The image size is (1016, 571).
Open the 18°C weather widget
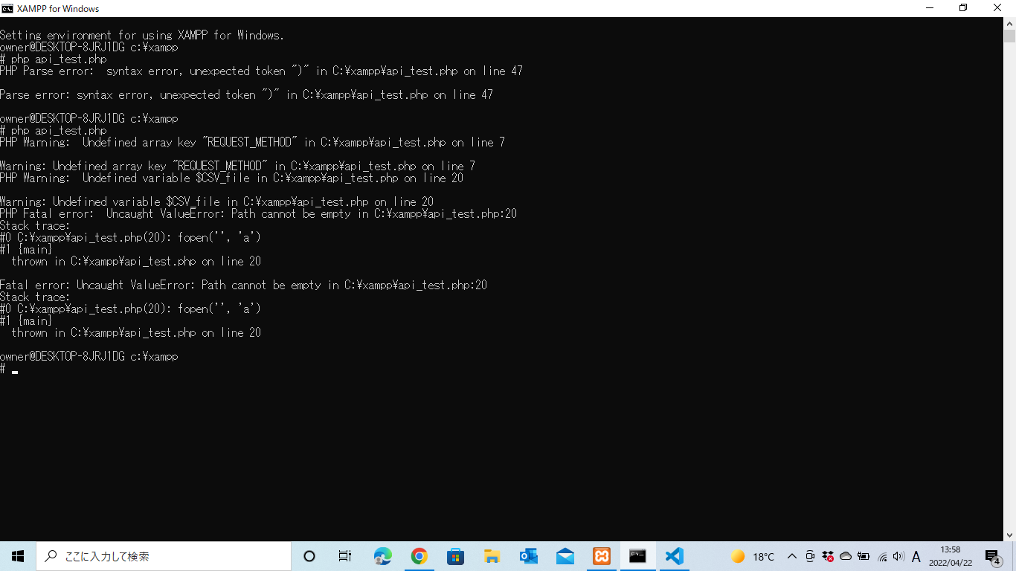click(753, 556)
